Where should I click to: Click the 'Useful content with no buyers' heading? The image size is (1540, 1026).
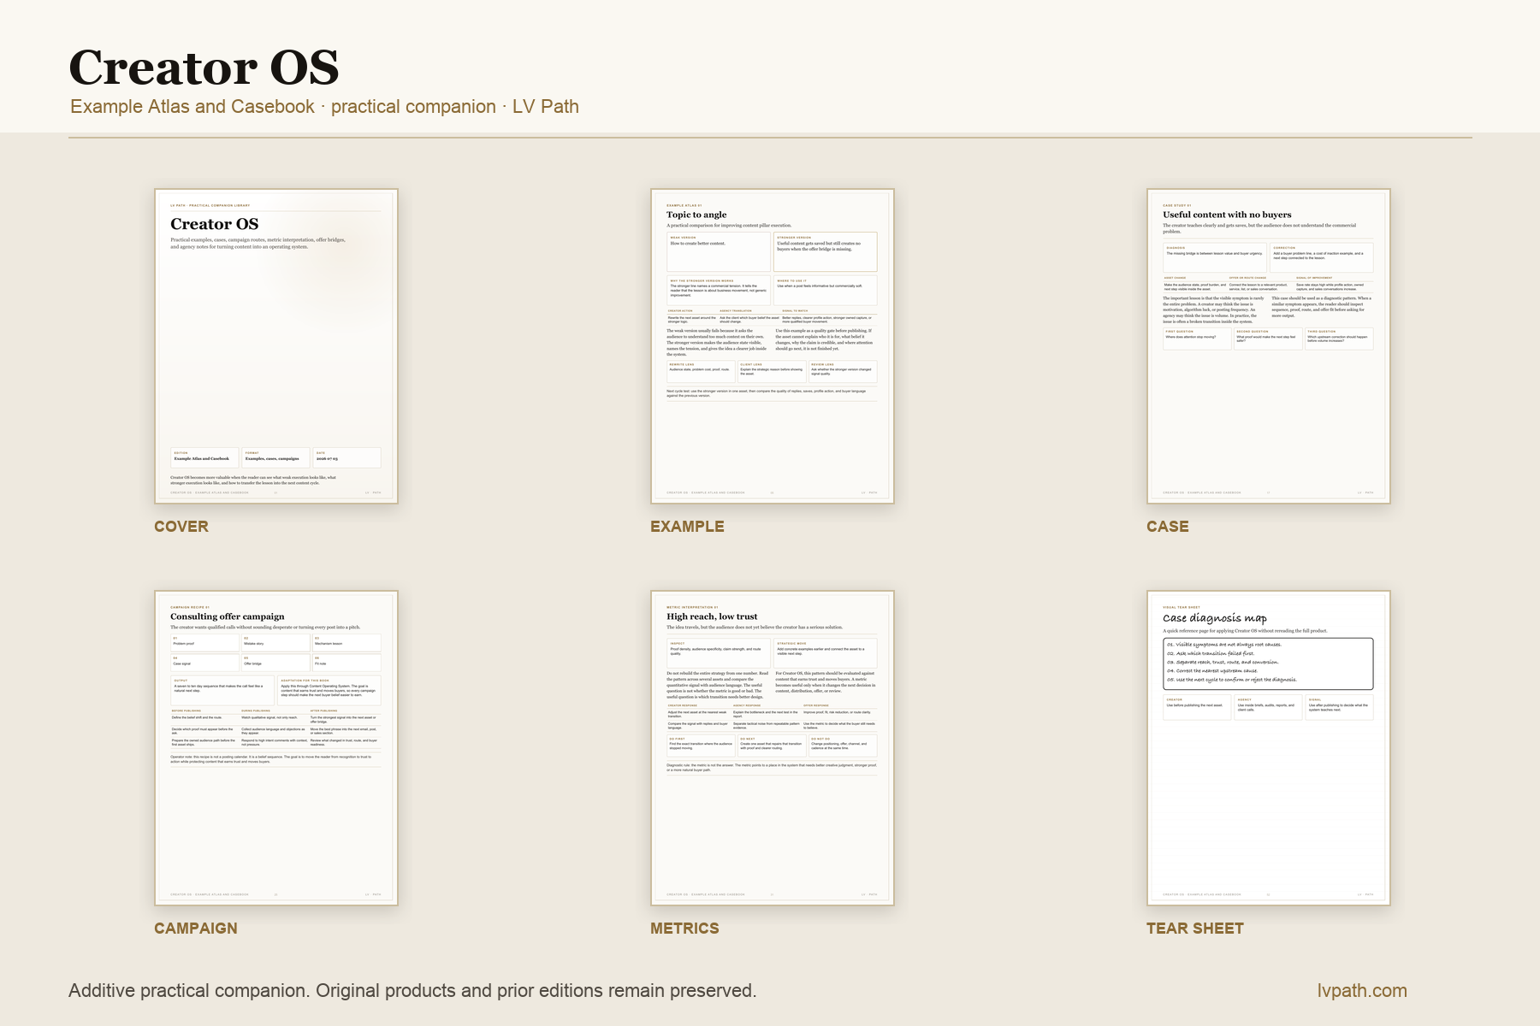[x=1227, y=215]
